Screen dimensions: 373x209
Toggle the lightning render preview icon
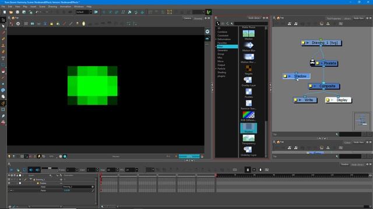[39, 156]
